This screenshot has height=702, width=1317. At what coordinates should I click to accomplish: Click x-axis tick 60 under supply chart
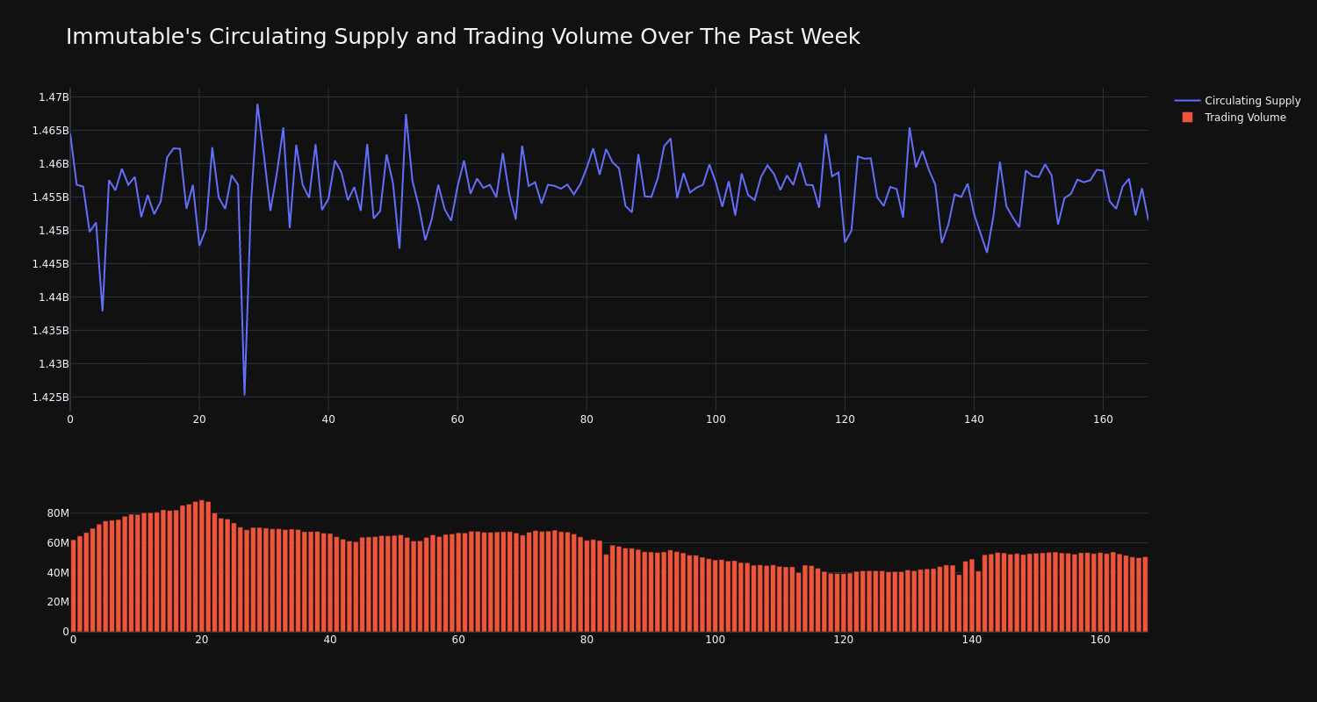pyautogui.click(x=457, y=419)
